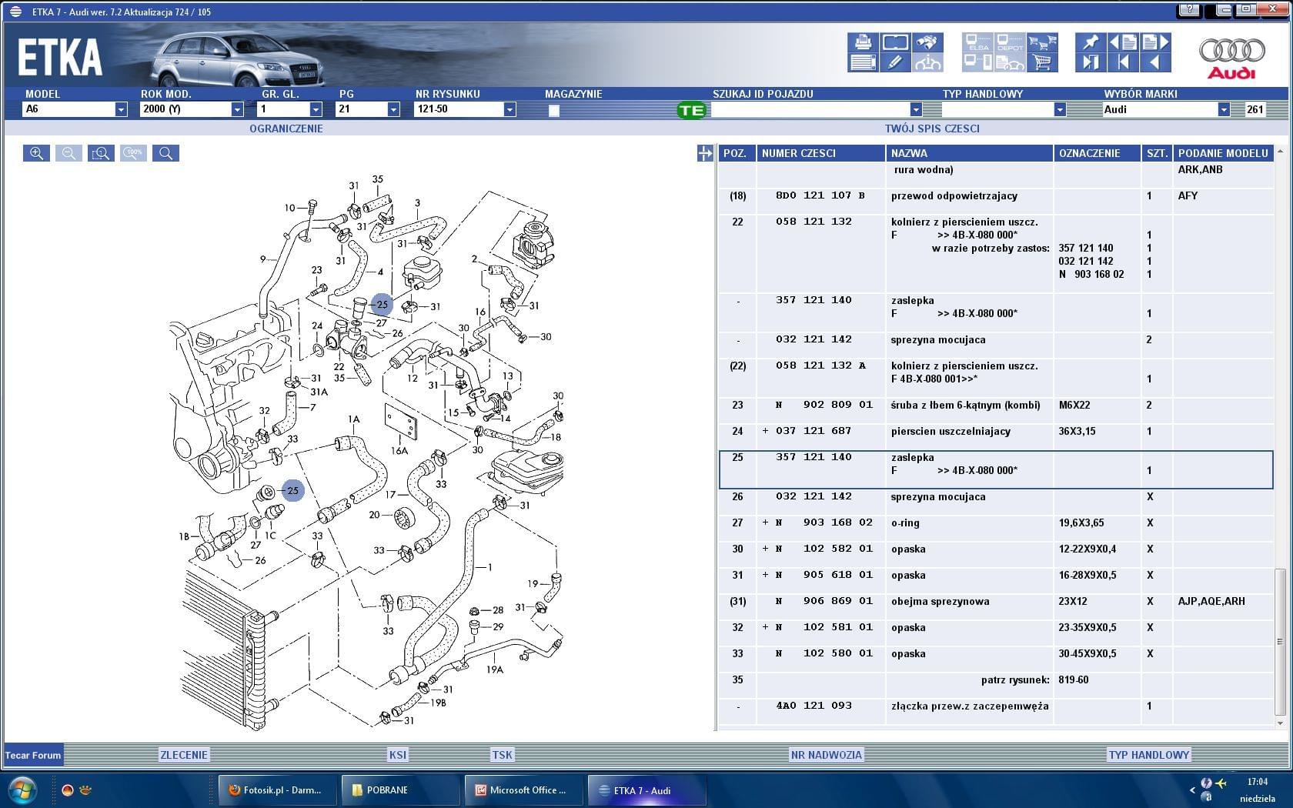Expand the TYP HANDLOWY dropdown at top

1060,109
